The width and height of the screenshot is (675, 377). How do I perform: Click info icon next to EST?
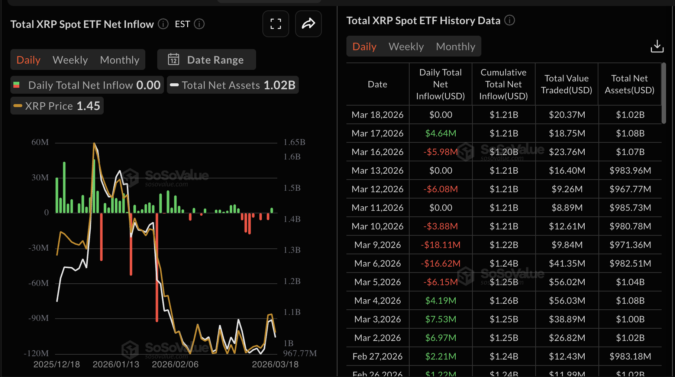(200, 24)
